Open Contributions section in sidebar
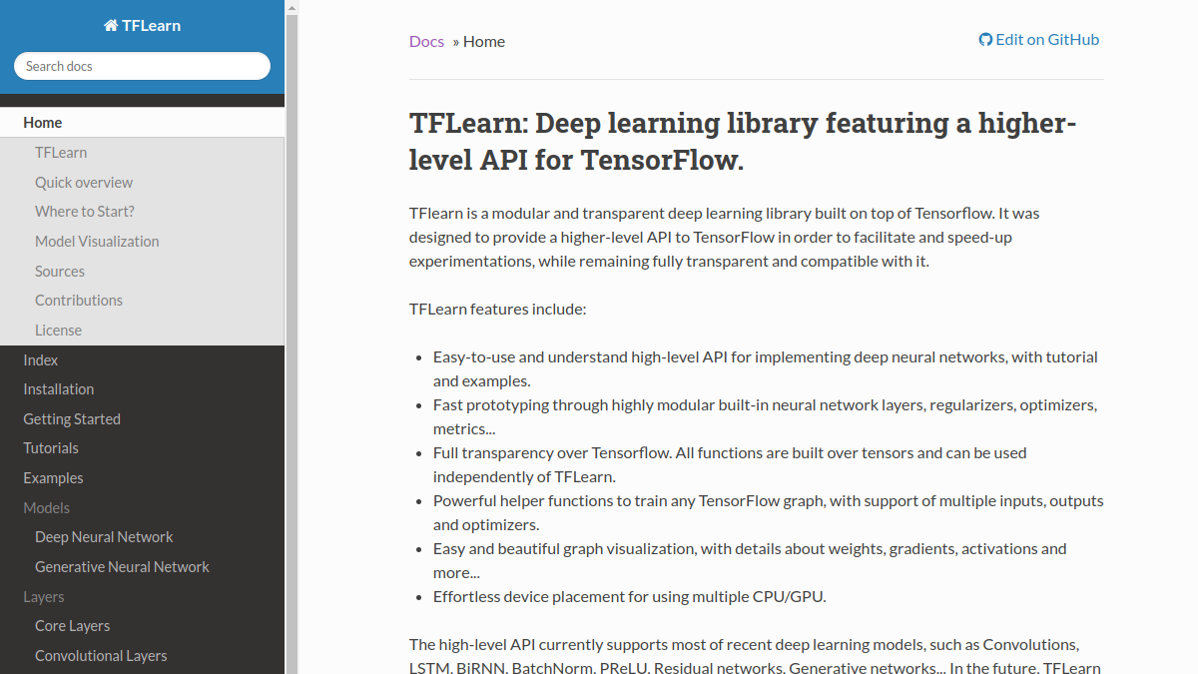This screenshot has height=674, width=1198. tap(142, 301)
